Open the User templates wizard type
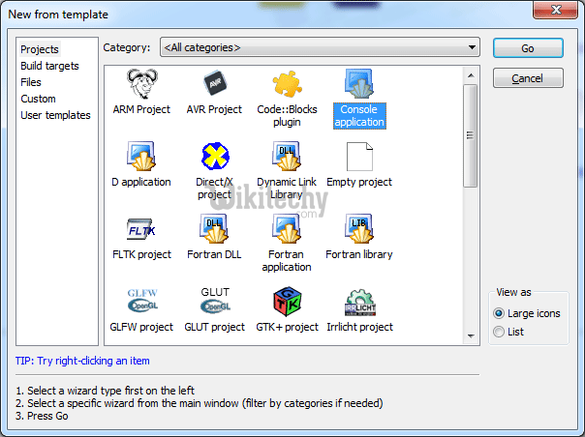Viewport: 585px width, 437px height. (55, 115)
